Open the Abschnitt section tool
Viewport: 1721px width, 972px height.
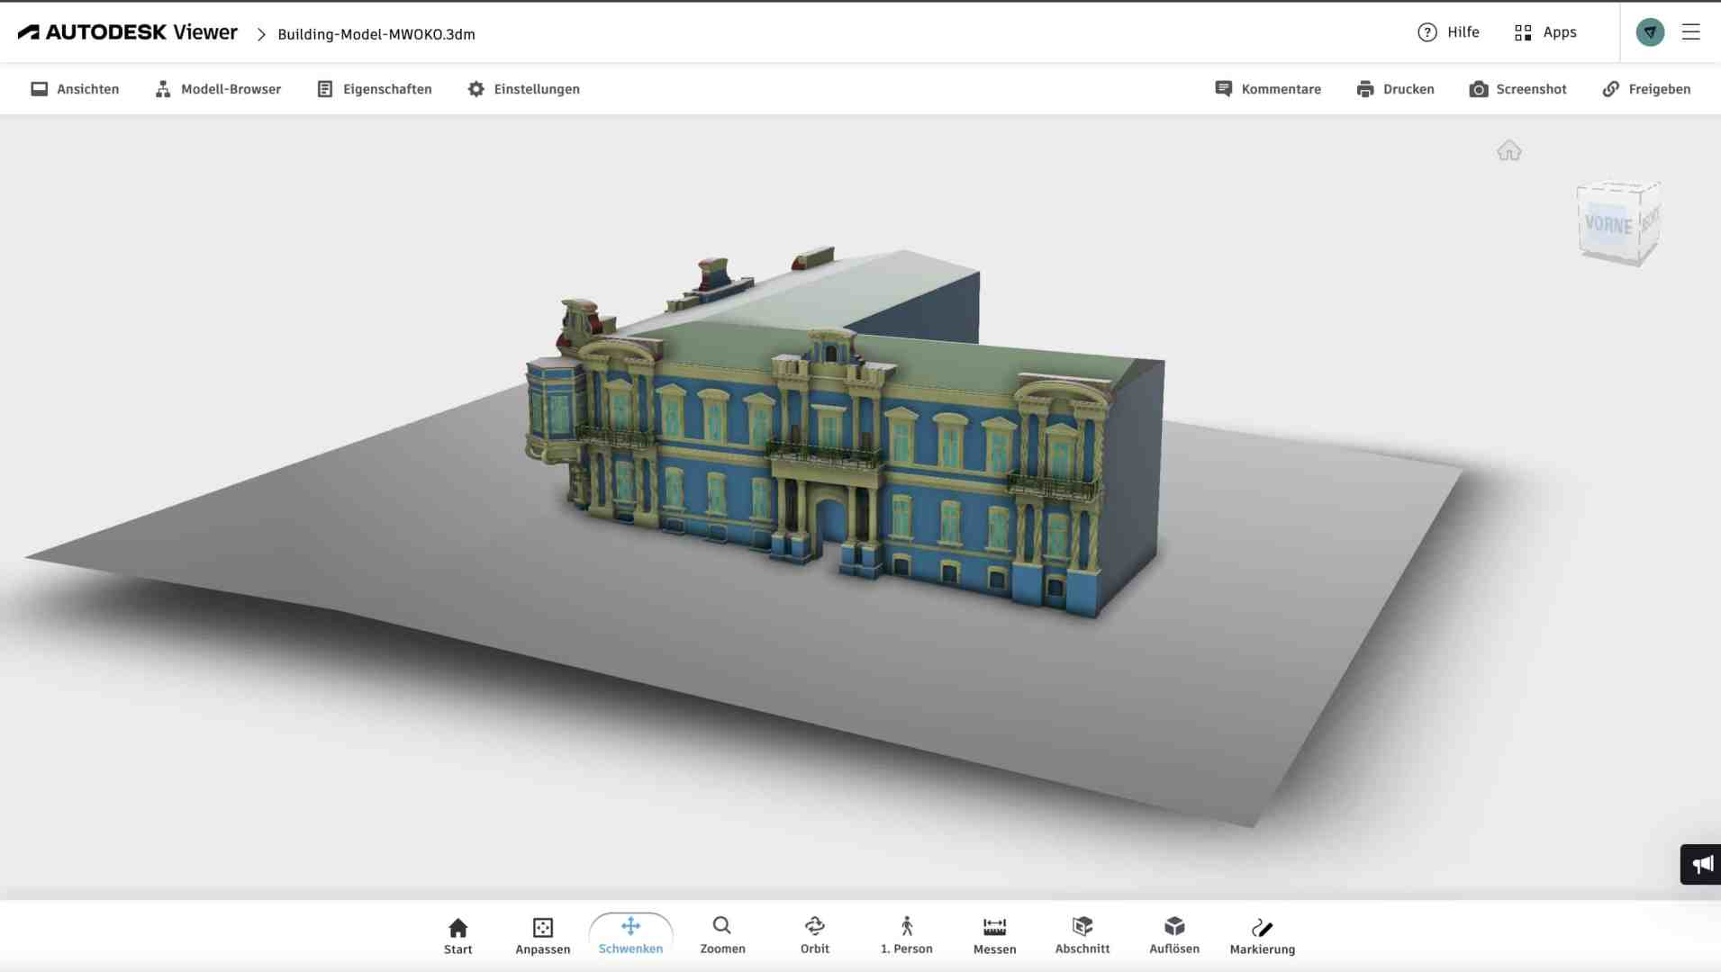[1082, 934]
